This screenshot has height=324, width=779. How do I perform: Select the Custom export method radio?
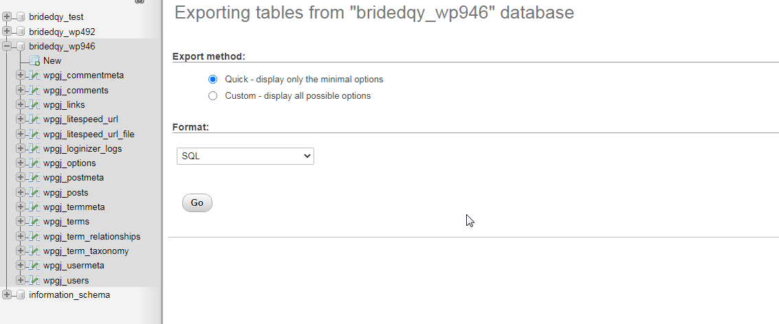coord(212,96)
